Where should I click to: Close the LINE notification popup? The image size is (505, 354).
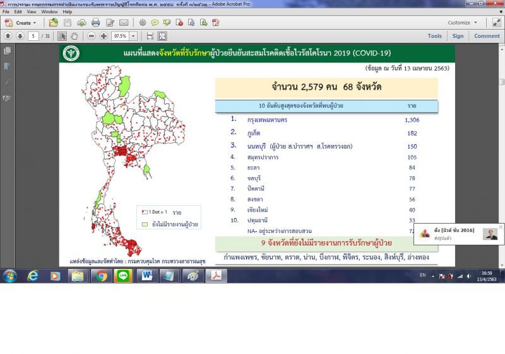(501, 227)
